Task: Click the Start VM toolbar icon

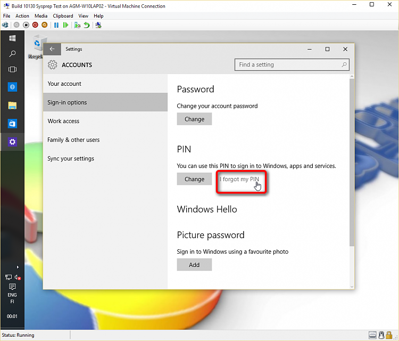Action: (x=16, y=25)
